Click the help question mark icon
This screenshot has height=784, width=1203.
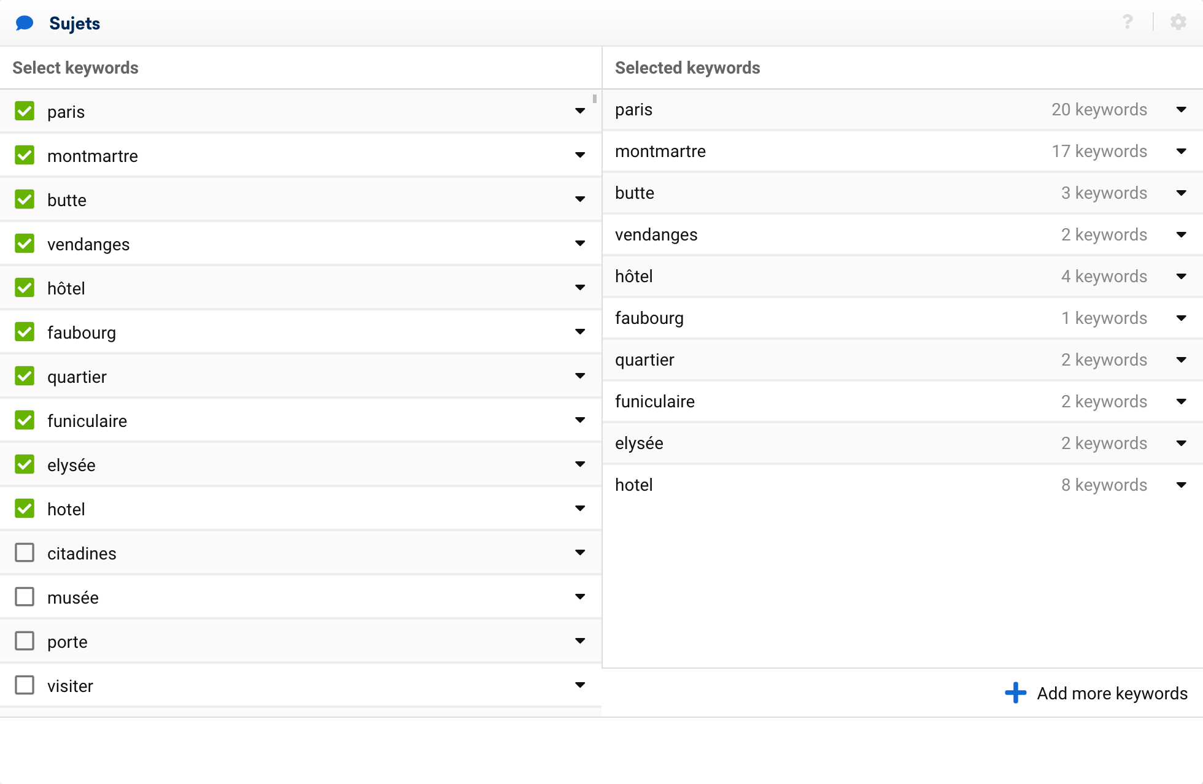(x=1128, y=22)
